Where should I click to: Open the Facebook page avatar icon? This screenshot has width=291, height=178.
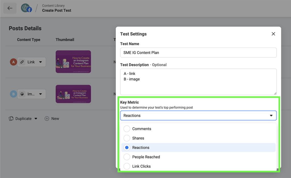coord(26,8)
